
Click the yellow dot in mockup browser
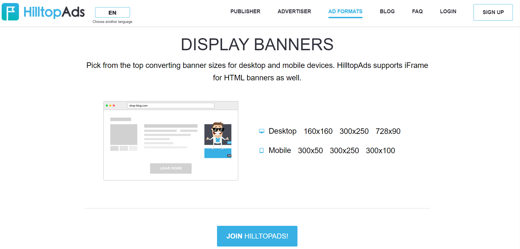click(110, 105)
